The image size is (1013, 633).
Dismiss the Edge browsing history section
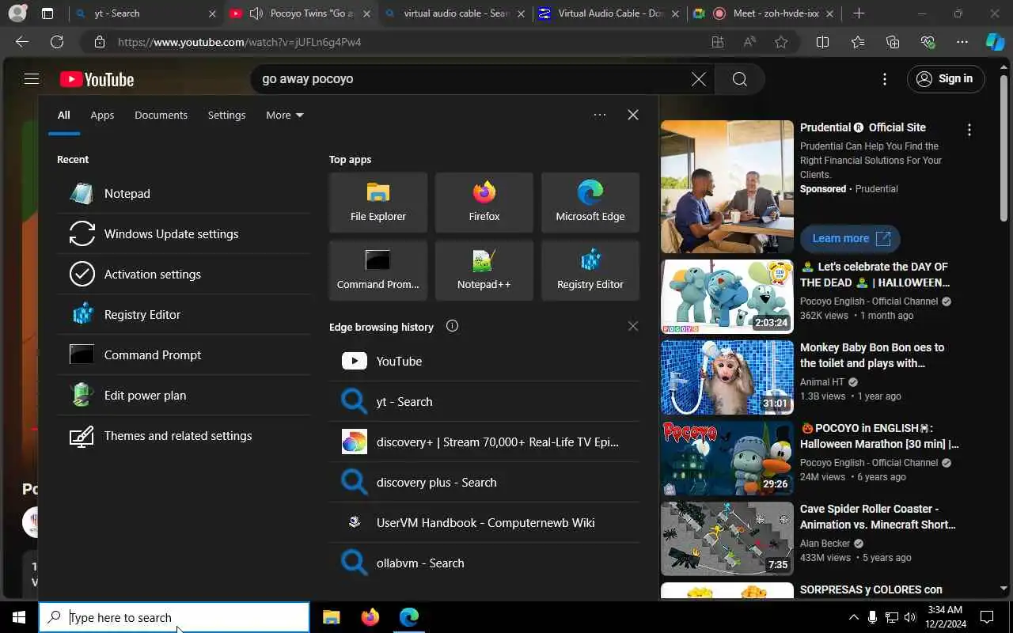[632, 326]
